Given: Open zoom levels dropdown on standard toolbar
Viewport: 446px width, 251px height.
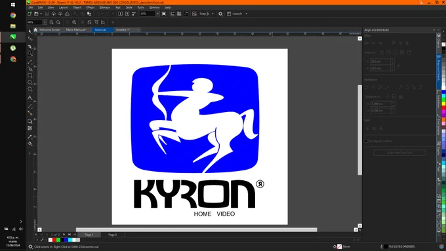Looking at the screenshot, I should pyautogui.click(x=157, y=14).
